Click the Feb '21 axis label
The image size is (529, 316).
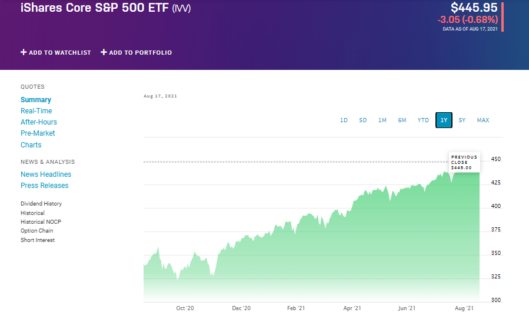click(x=296, y=308)
